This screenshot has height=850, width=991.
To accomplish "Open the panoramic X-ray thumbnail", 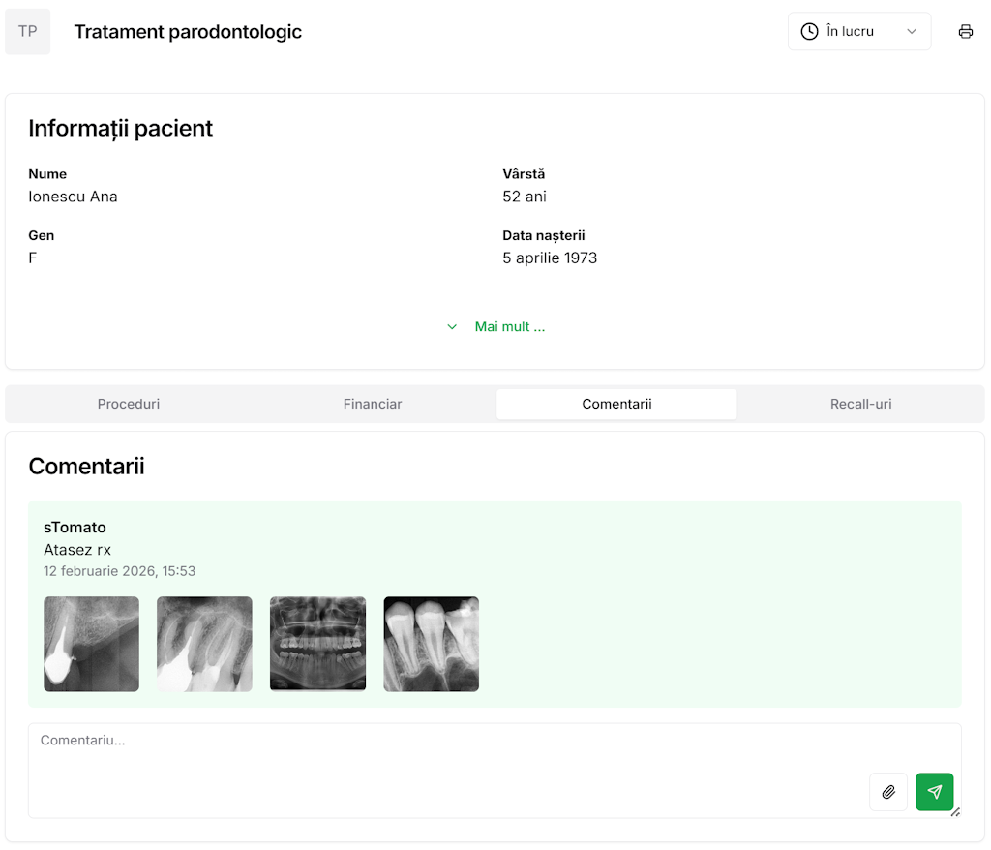I will [x=317, y=644].
